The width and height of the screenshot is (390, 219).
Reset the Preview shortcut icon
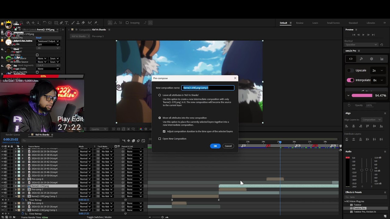(381, 45)
